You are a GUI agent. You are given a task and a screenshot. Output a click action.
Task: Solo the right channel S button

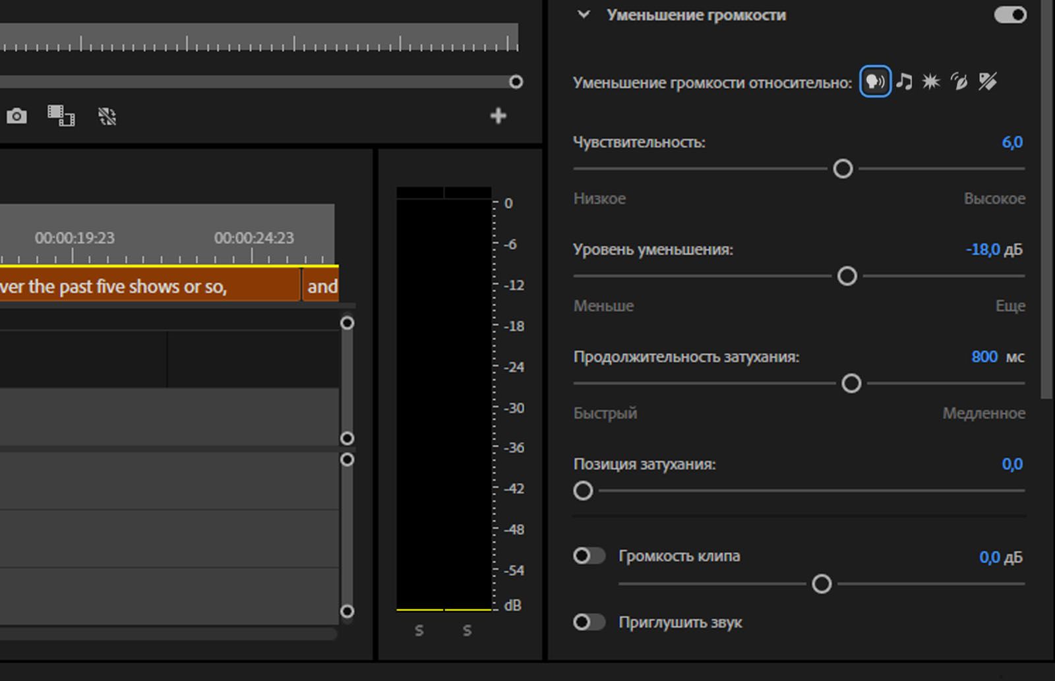467,630
